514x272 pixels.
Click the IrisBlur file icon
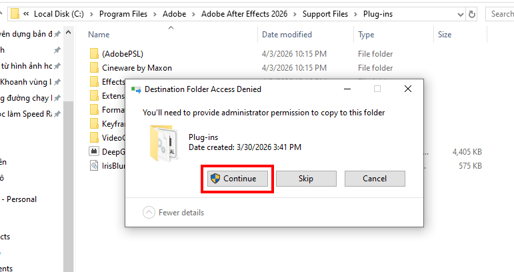(93, 165)
